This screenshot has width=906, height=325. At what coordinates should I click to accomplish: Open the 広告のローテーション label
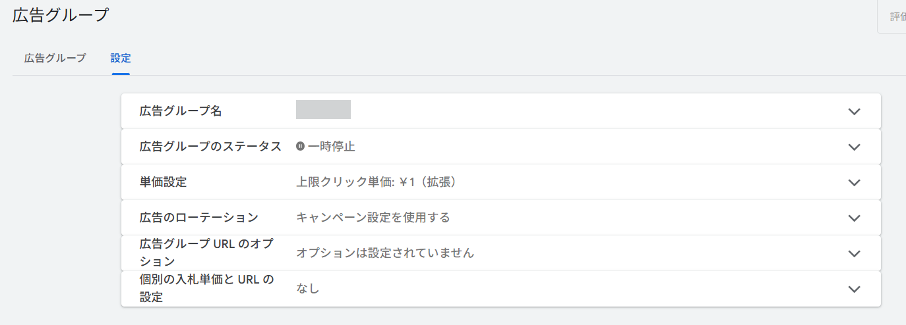tap(198, 218)
